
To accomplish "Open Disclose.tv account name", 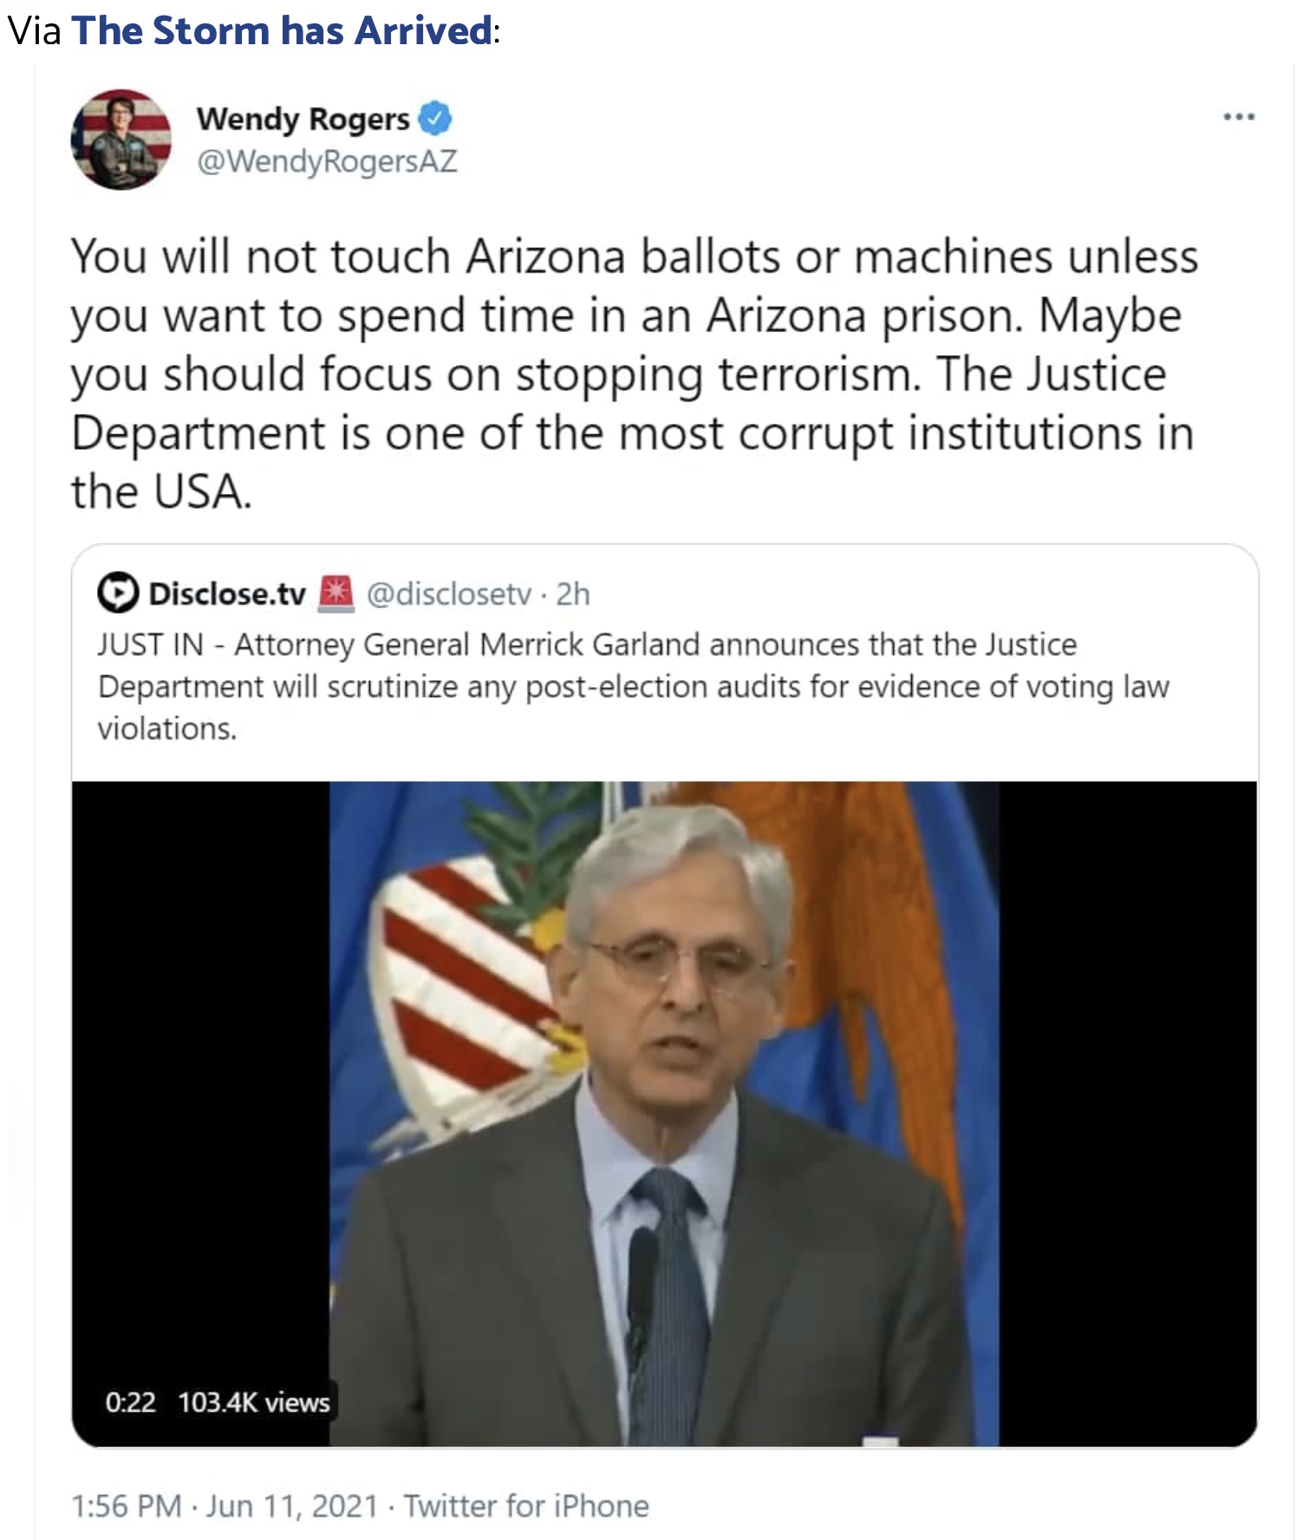I will click(227, 594).
